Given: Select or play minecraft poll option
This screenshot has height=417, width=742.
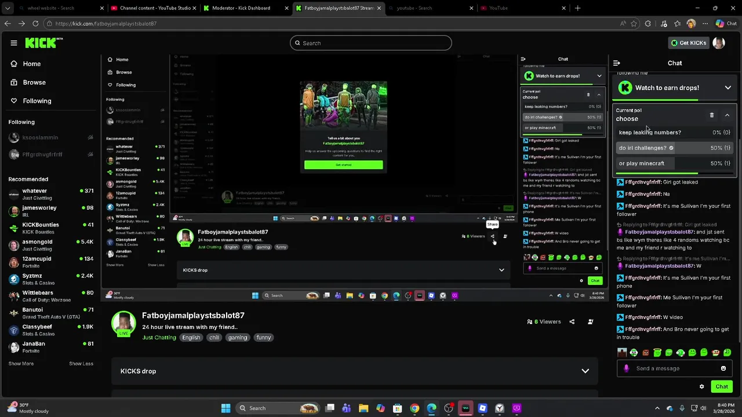Looking at the screenshot, I should [675, 163].
